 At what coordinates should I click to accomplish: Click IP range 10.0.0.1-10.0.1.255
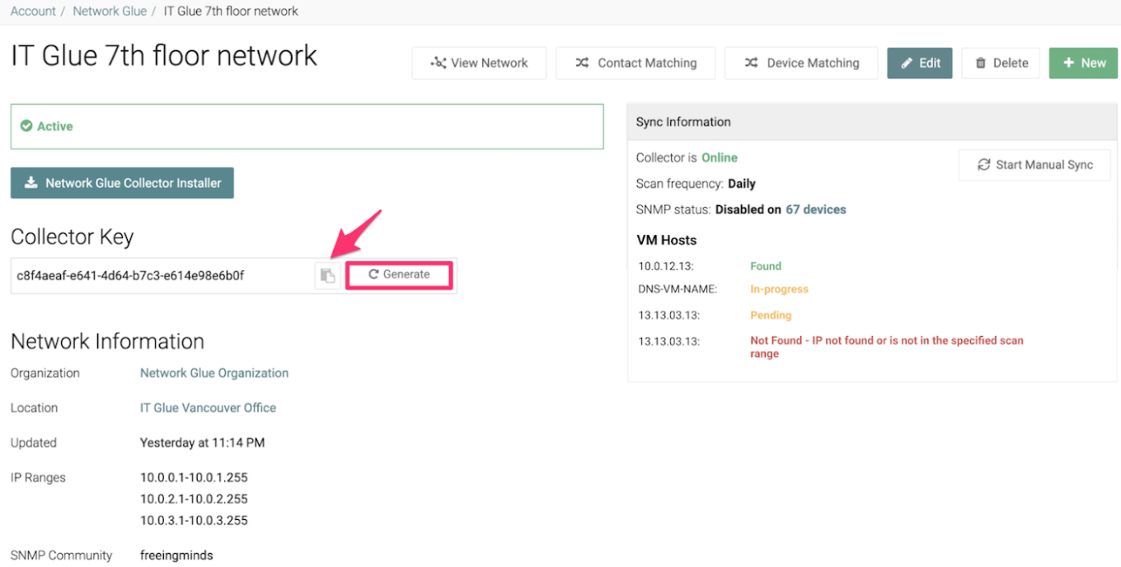pos(194,477)
